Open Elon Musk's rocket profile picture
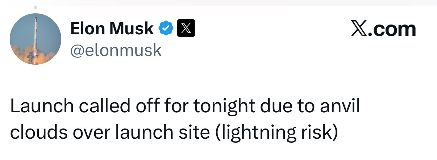This screenshot has height=160, width=437. coord(36,39)
